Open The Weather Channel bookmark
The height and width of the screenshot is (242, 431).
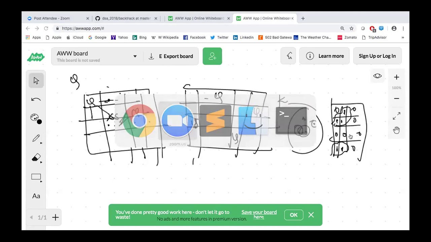pos(312,38)
